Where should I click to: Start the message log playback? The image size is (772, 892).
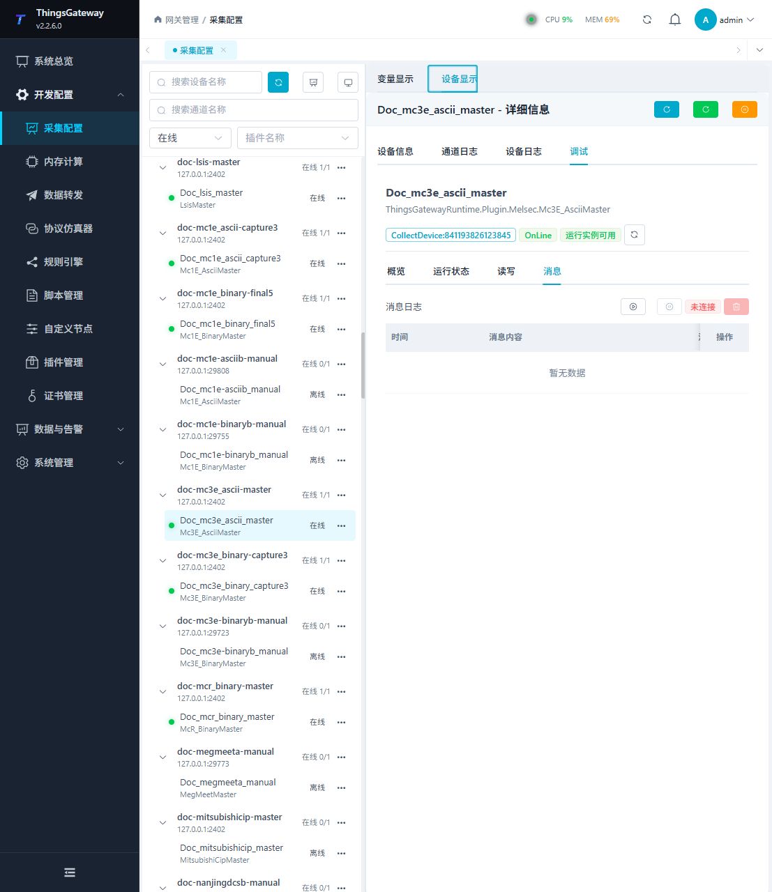point(633,307)
